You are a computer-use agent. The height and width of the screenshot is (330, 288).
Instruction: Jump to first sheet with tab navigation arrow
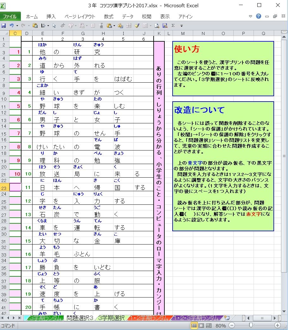click(3, 318)
